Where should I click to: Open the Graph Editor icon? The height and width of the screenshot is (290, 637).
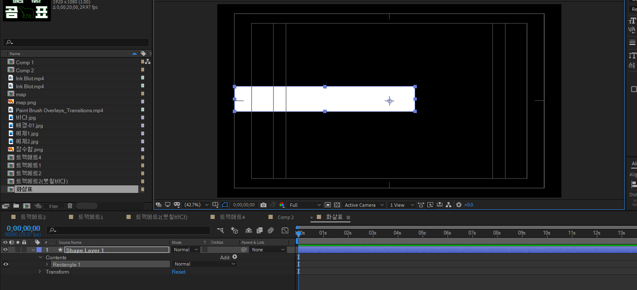point(285,230)
